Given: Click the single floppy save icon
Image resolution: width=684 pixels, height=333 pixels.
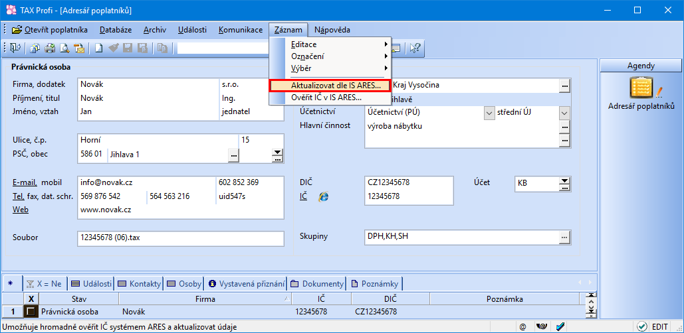Looking at the screenshot, I should point(128,48).
